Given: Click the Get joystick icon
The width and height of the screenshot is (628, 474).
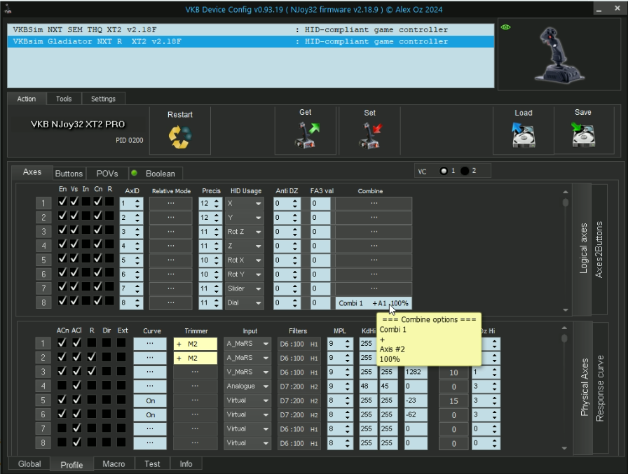Looking at the screenshot, I should [x=307, y=135].
